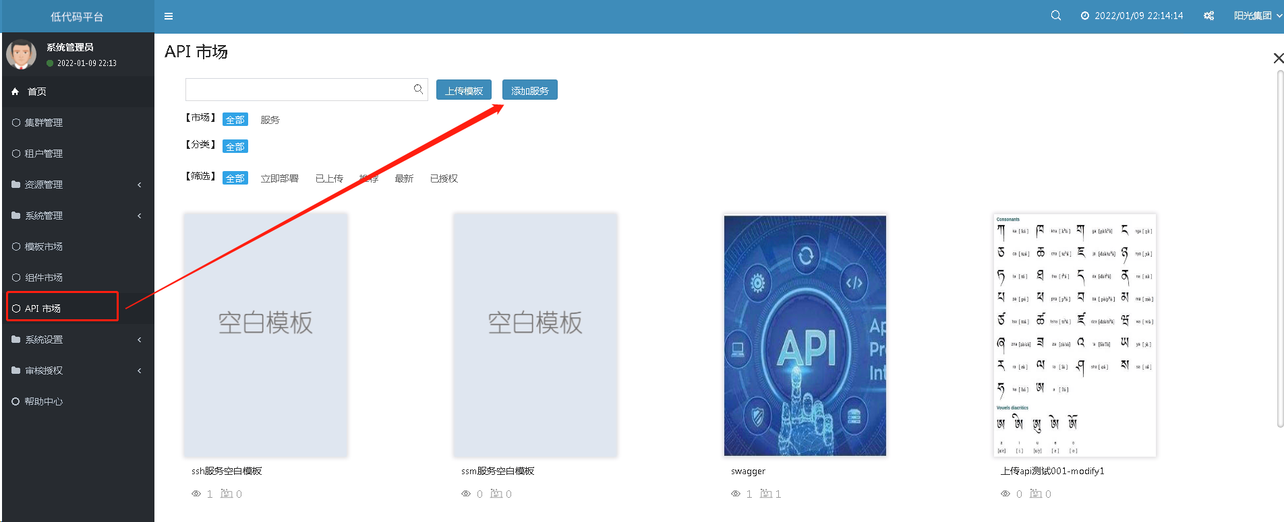Click the 添加服务 button
This screenshot has width=1284, height=522.
click(x=530, y=90)
